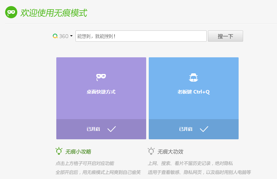Image resolution: width=277 pixels, height=179 pixels.
Task: Click the gray lightbulb beside 无痕大功效
Action: pos(151,151)
